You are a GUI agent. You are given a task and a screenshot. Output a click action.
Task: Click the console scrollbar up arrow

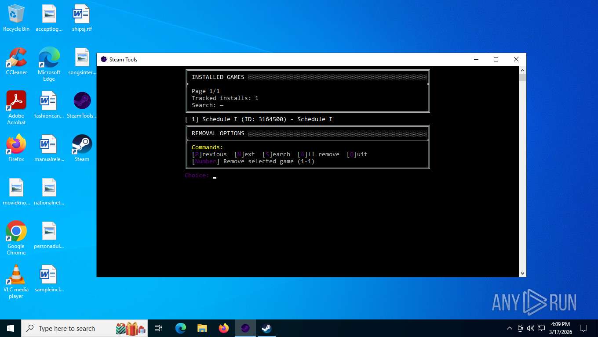(522, 70)
